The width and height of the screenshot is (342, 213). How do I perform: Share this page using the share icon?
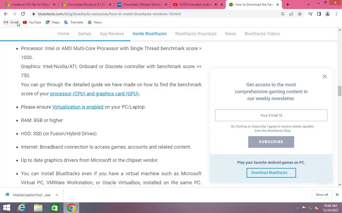[x=291, y=14]
